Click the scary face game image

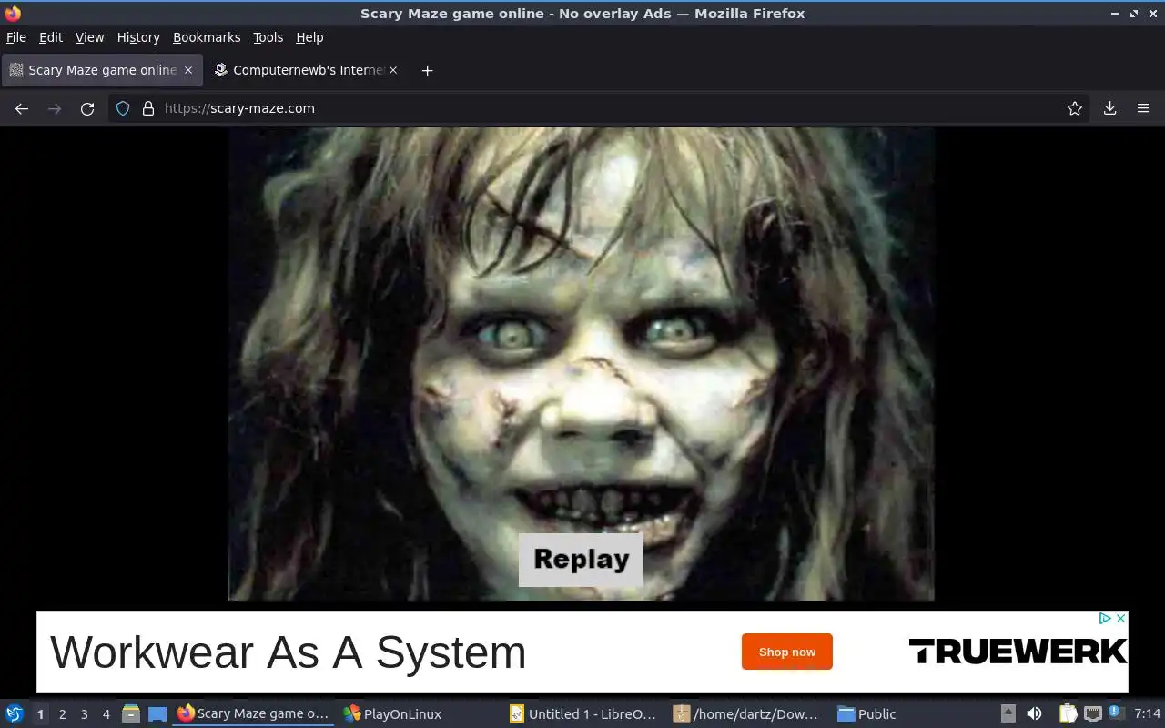pos(581,363)
